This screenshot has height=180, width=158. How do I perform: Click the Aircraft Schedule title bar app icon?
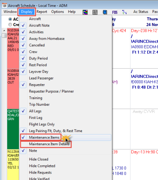point(5,6)
